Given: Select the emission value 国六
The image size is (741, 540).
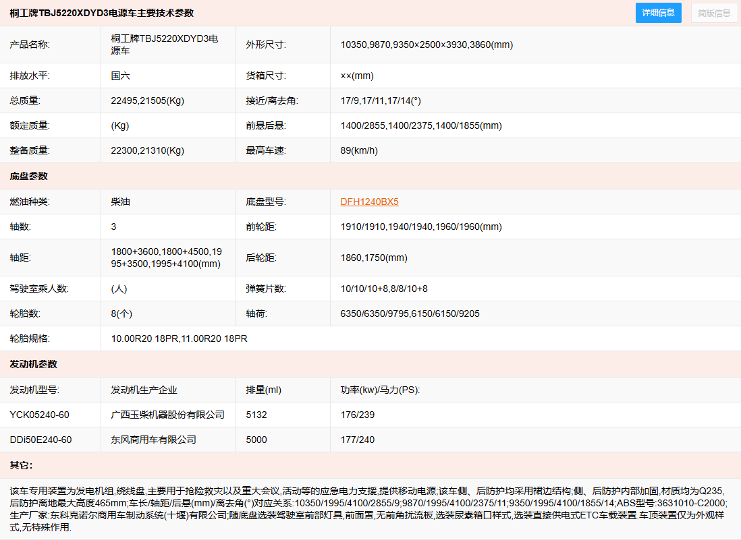Looking at the screenshot, I should click(121, 76).
